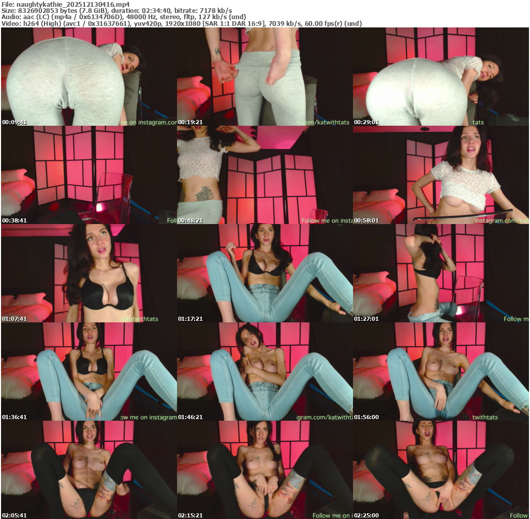Viewport: 530px width, 519px height.
Task: Click the File name line in header
Action: tap(65, 4)
